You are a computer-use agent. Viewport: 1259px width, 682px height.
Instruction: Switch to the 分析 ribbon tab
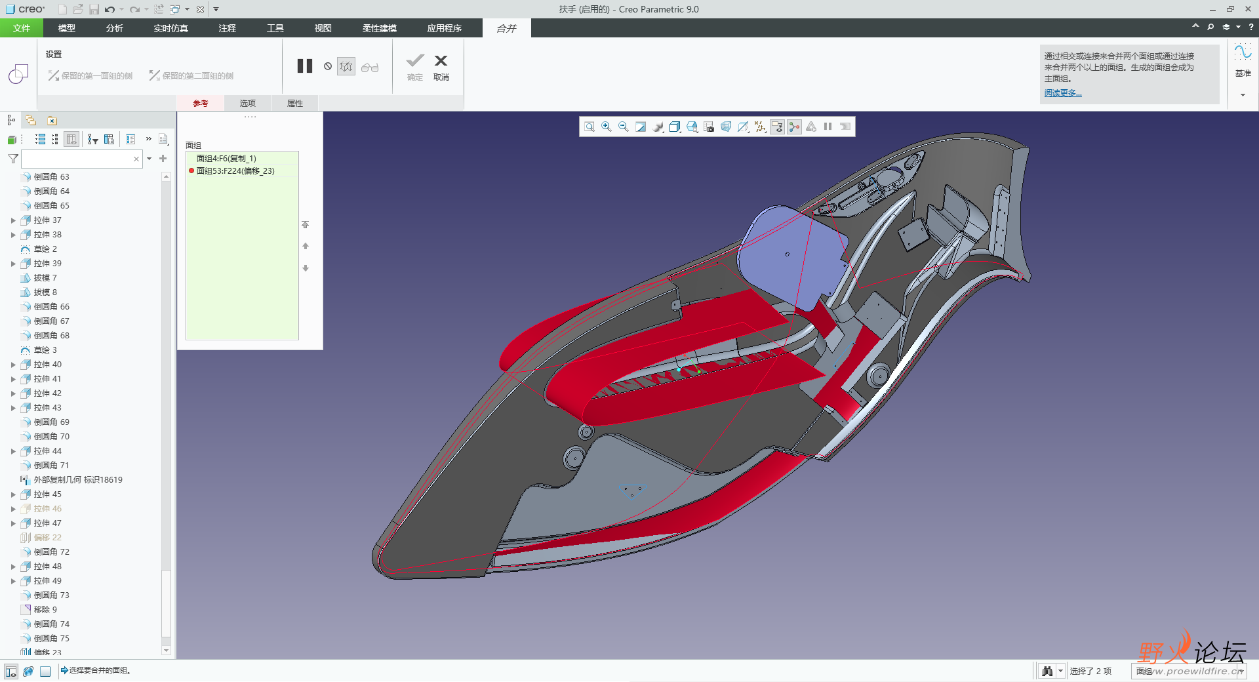[115, 28]
